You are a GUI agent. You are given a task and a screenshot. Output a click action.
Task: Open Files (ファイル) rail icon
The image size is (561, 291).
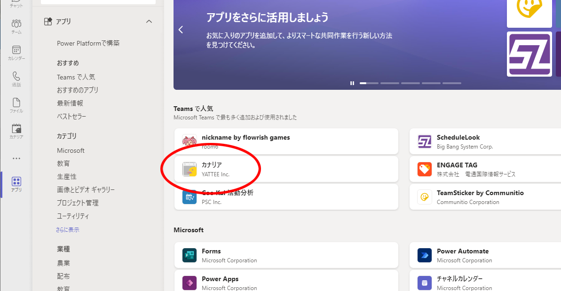[x=16, y=105]
